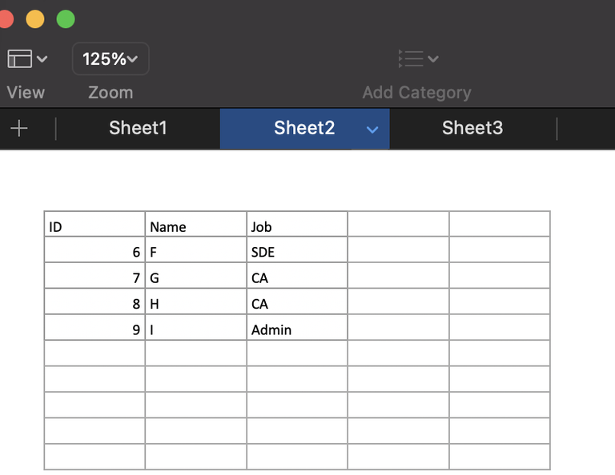Expand the Add Category chevron
This screenshot has height=475, width=615.
[x=433, y=58]
